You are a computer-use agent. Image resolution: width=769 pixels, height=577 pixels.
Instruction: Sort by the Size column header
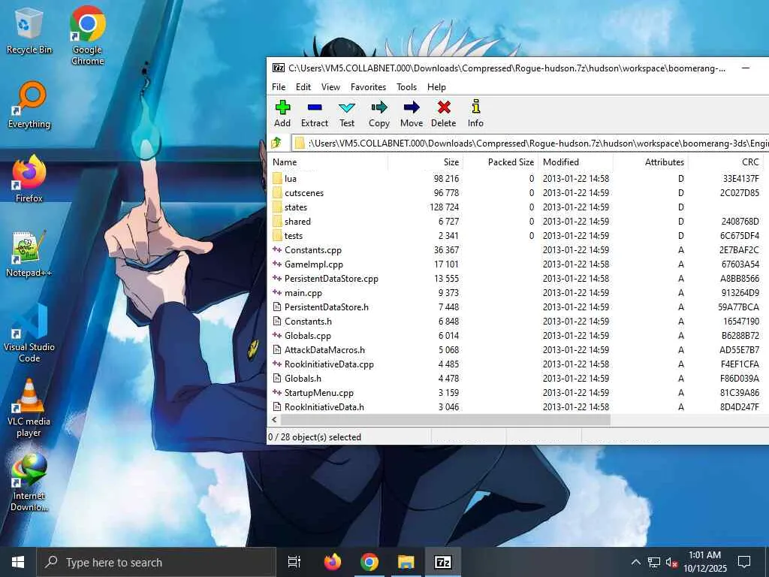pyautogui.click(x=425, y=162)
